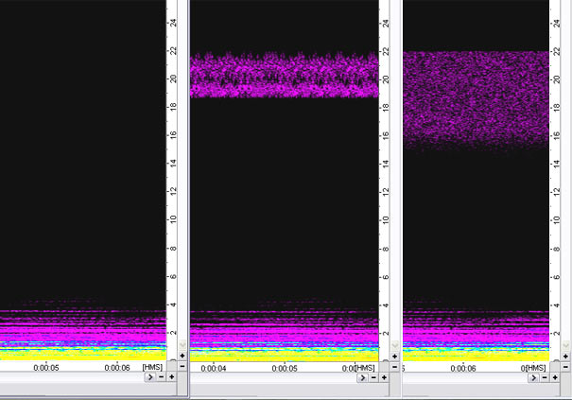Click vertical zoom-in plus in left spectrogram panel
Viewport: 572px width, 400px height.
[182, 356]
